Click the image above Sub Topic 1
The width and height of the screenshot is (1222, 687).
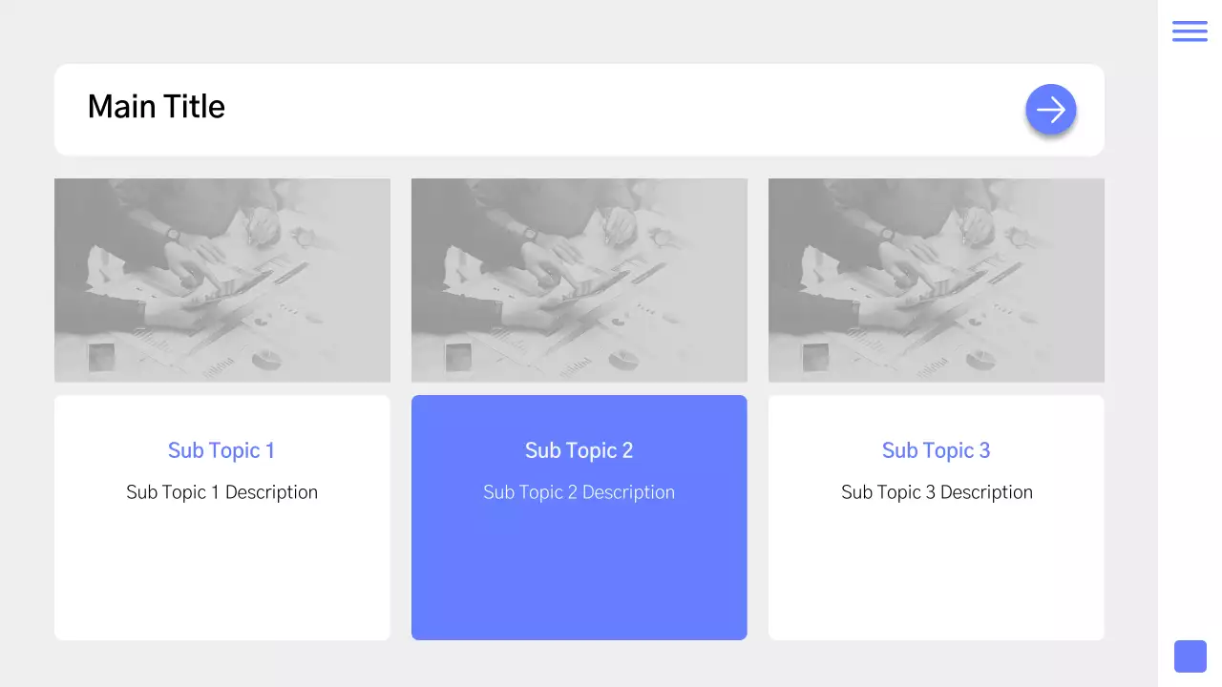(222, 280)
